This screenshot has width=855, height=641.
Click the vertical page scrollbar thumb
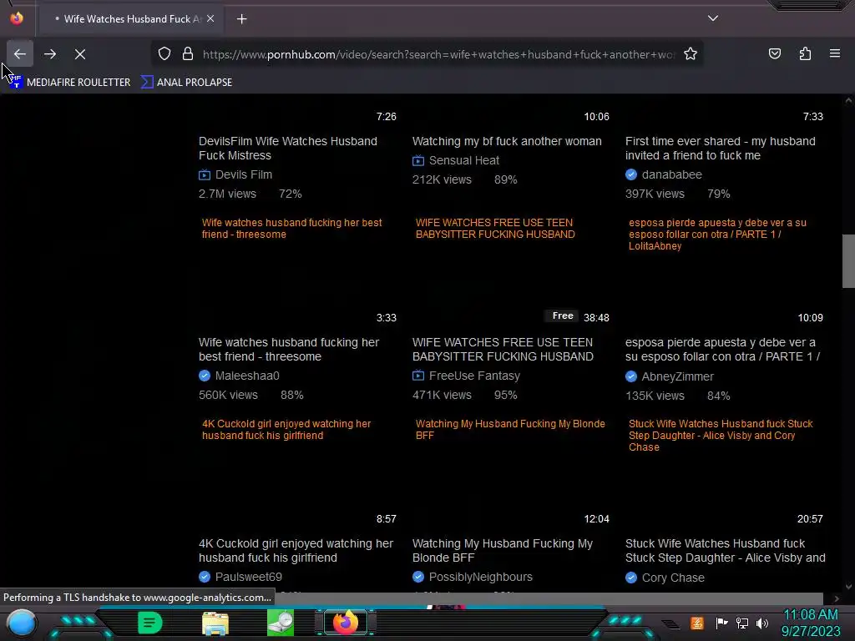pos(848,261)
